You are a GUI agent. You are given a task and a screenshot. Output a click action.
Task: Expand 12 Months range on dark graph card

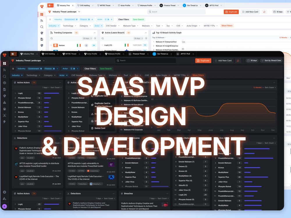(258, 87)
